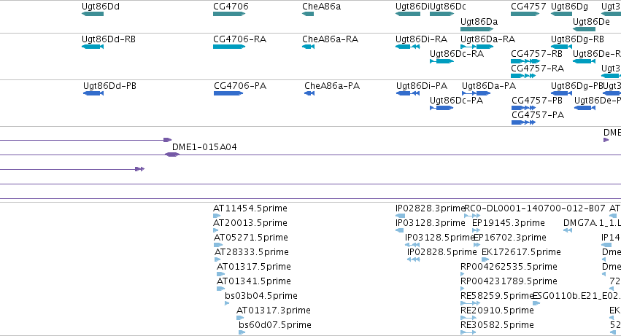Viewport: 621px width, 336px height.
Task: Click EST AT28333.5prime
Action: coord(217,260)
